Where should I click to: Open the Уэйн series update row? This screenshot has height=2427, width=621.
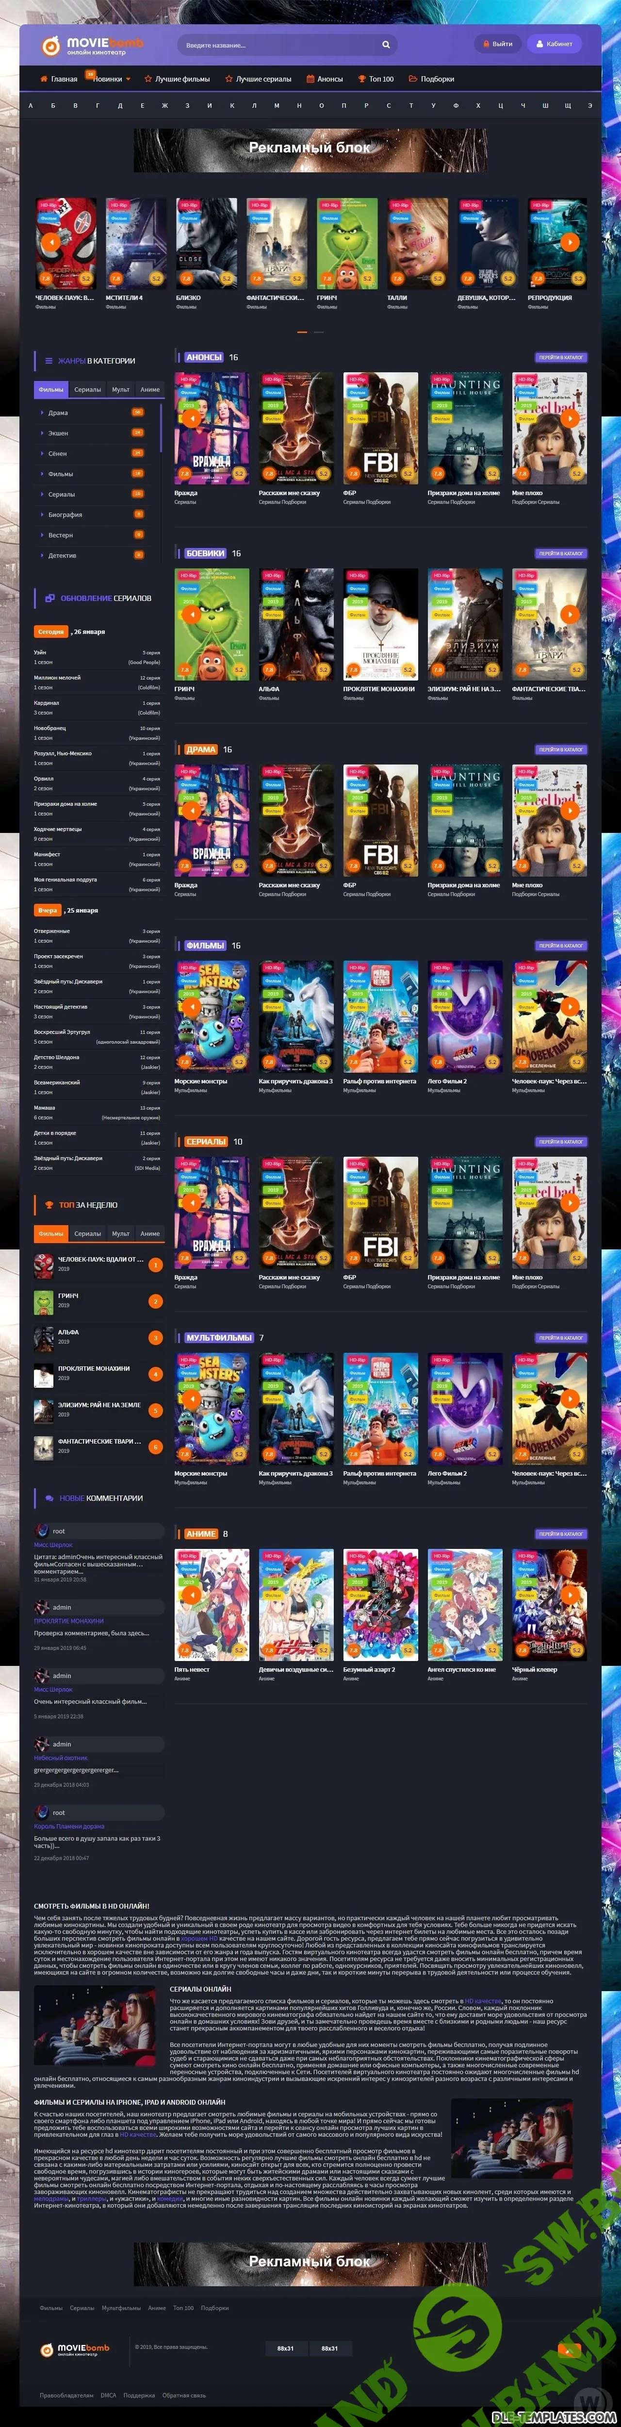[97, 657]
